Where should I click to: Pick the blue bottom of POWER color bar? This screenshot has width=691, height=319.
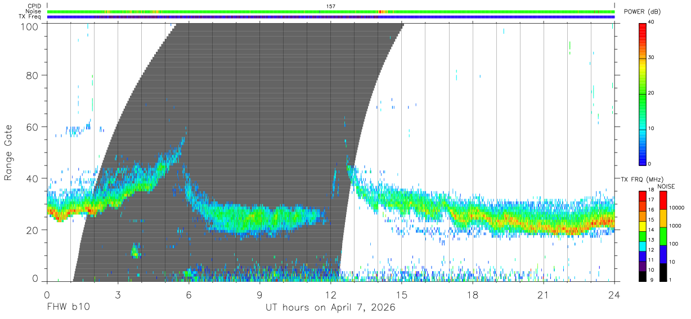pyautogui.click(x=643, y=159)
